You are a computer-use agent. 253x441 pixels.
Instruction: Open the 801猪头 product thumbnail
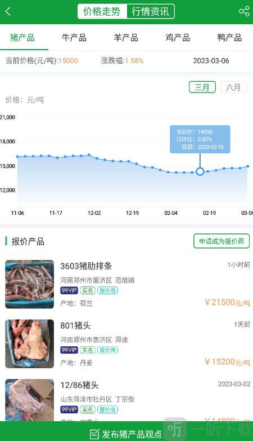(x=29, y=343)
